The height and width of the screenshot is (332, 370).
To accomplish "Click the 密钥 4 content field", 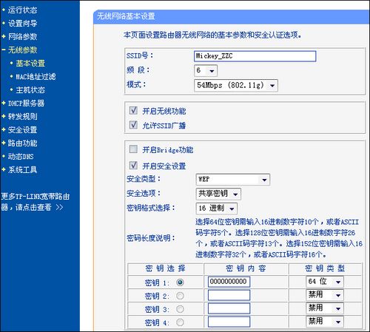I will pyautogui.click(x=229, y=322).
